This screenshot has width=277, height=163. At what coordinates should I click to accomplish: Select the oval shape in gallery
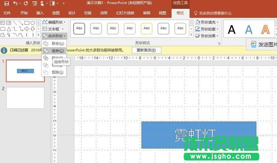pyautogui.click(x=33, y=23)
